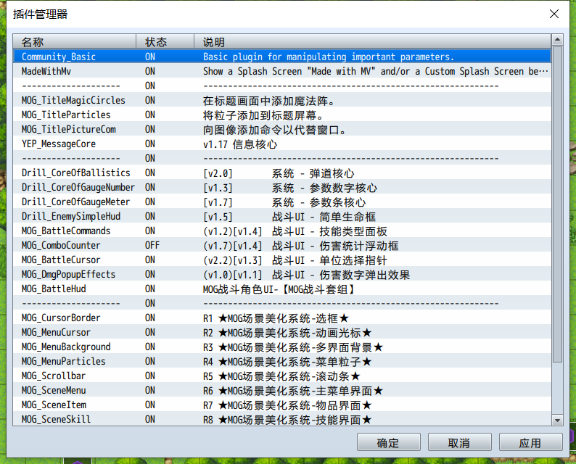The width and height of the screenshot is (576, 464).
Task: Click the ON status of MadeWithMv
Action: pos(150,71)
